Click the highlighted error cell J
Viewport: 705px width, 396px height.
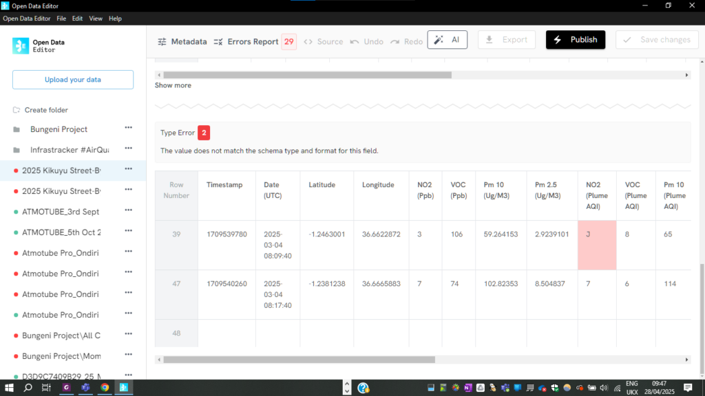tap(597, 245)
